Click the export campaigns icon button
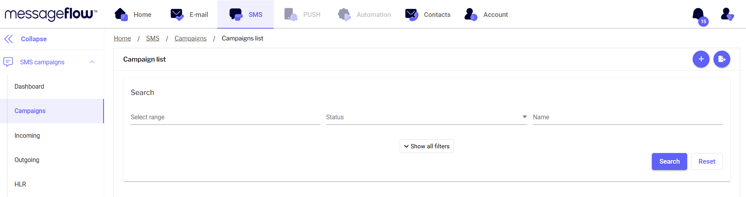The width and height of the screenshot is (746, 197). click(722, 59)
